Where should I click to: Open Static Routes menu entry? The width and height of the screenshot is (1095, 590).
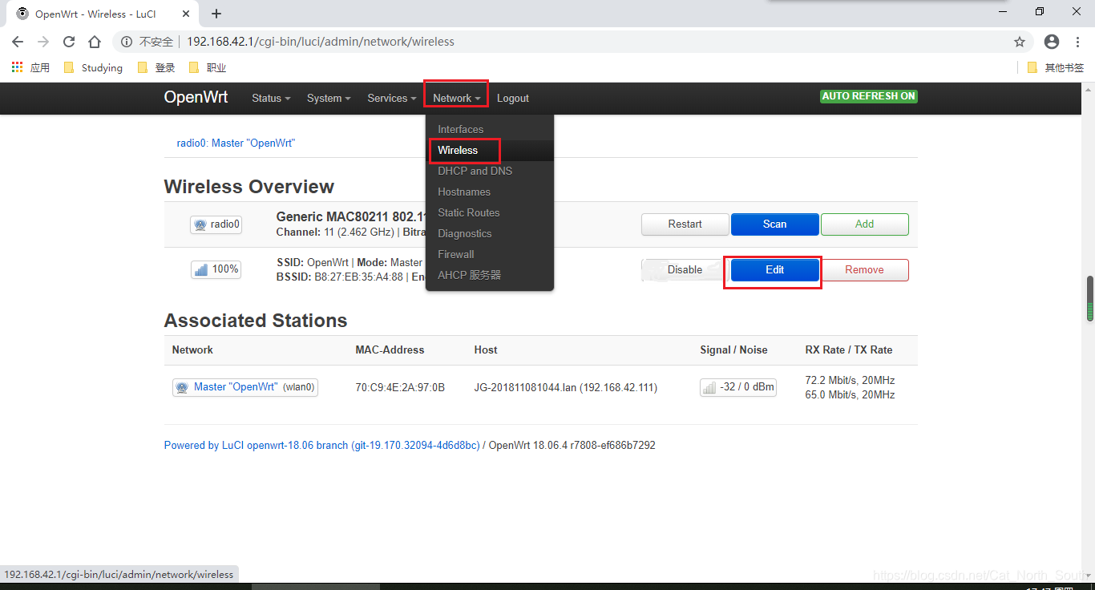[490, 212]
